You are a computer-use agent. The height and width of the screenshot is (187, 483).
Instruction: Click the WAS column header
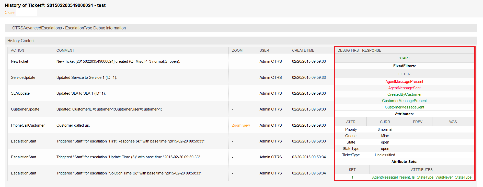click(x=453, y=122)
